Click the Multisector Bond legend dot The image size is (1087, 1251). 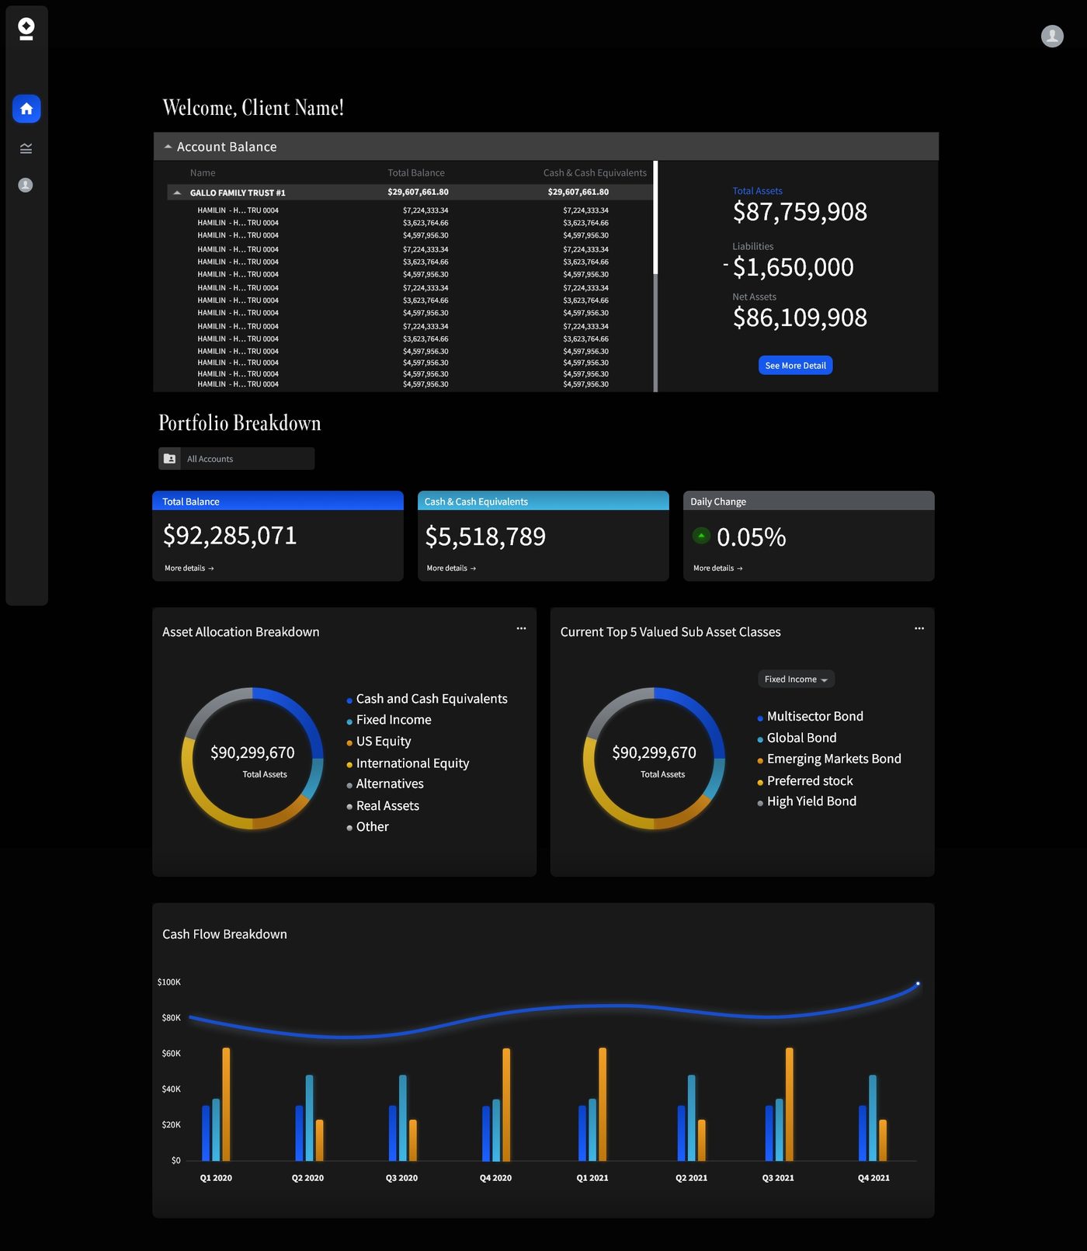[760, 718]
